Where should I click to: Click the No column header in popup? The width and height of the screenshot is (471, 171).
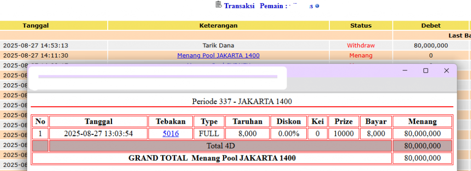(x=40, y=121)
